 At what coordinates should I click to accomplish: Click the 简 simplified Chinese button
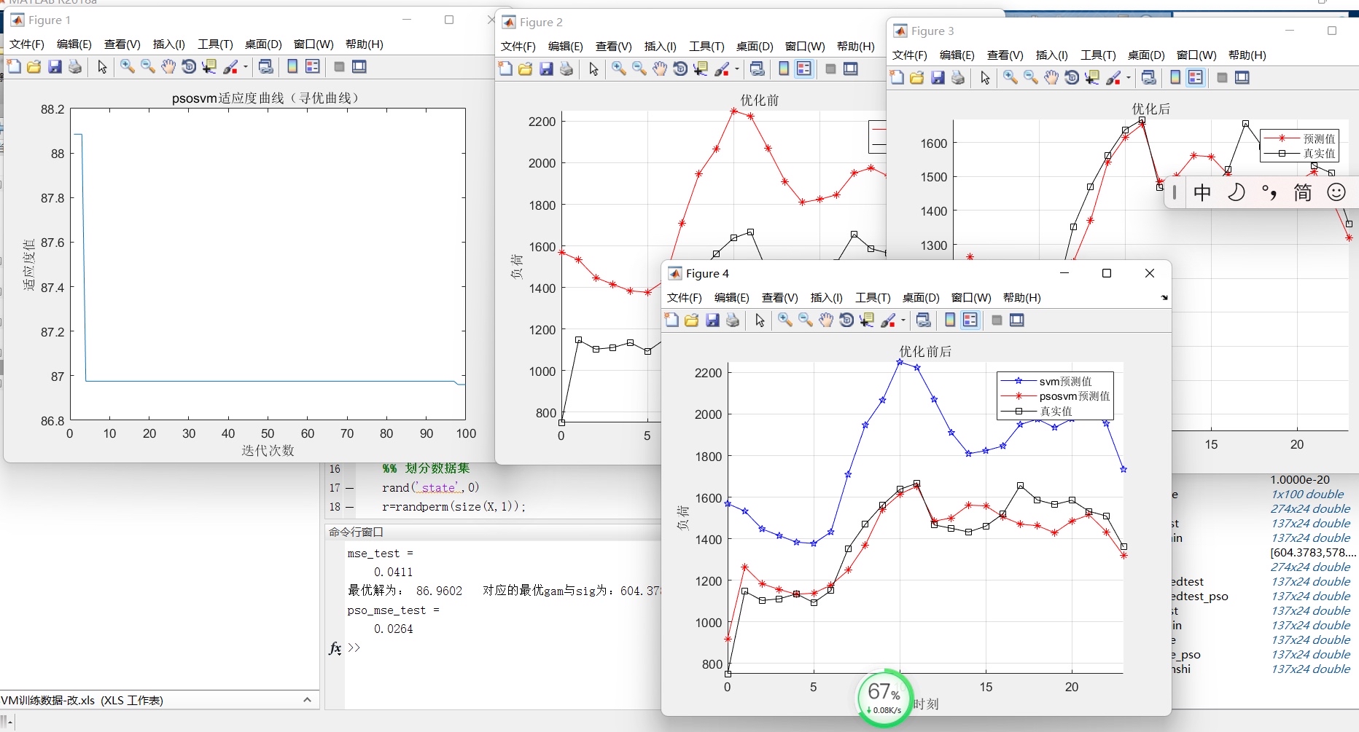[x=1303, y=192]
